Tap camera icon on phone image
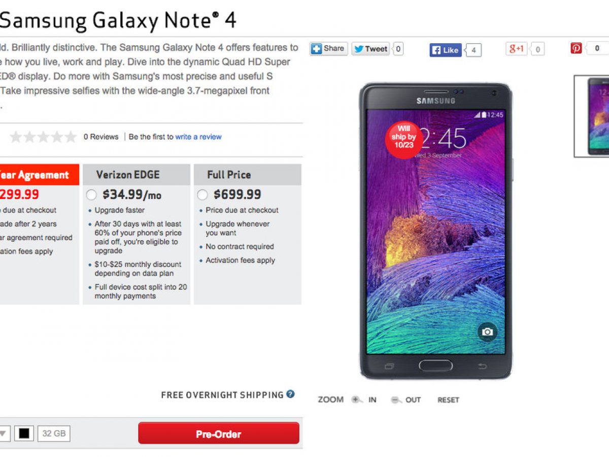The width and height of the screenshot is (609, 457). click(487, 332)
